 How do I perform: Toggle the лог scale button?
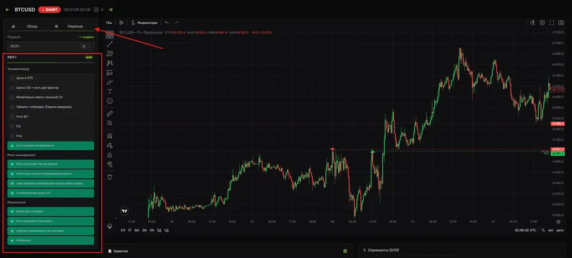tap(551, 230)
